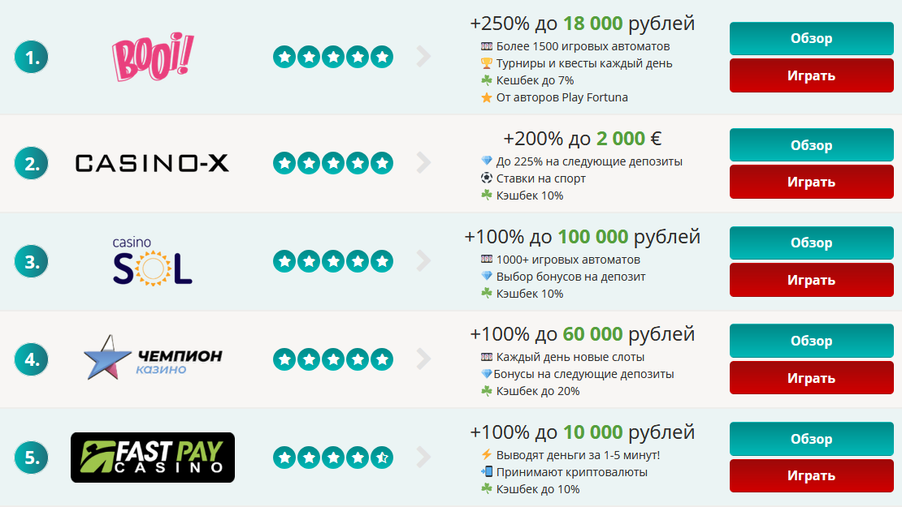
Task: Click the number 5 rank badge
Action: coord(31,458)
